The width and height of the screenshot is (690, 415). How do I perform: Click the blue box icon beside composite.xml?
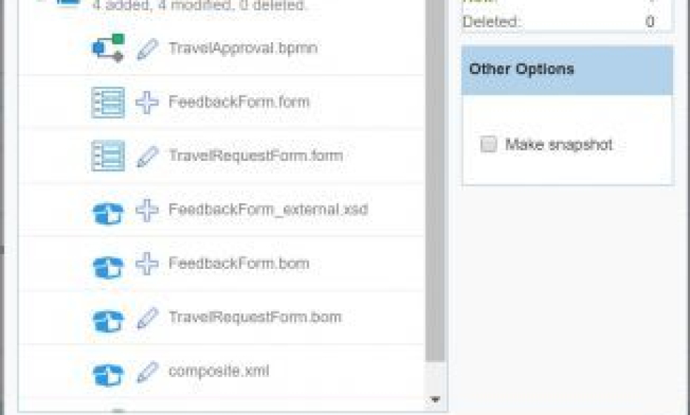(108, 374)
